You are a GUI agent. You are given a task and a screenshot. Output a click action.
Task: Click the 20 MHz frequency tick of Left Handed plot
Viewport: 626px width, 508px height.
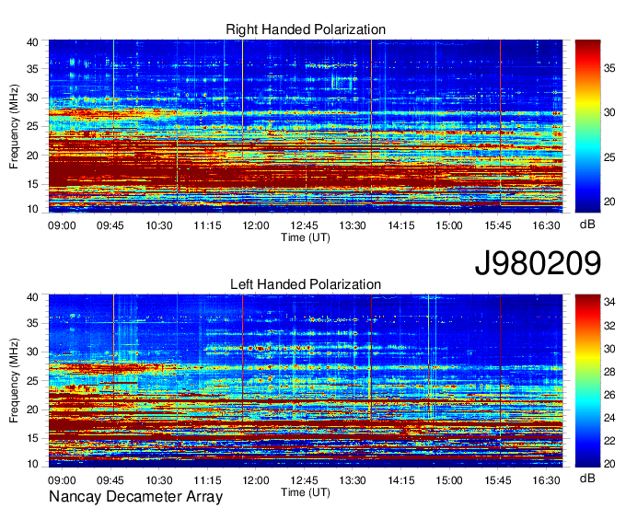[x=33, y=410]
